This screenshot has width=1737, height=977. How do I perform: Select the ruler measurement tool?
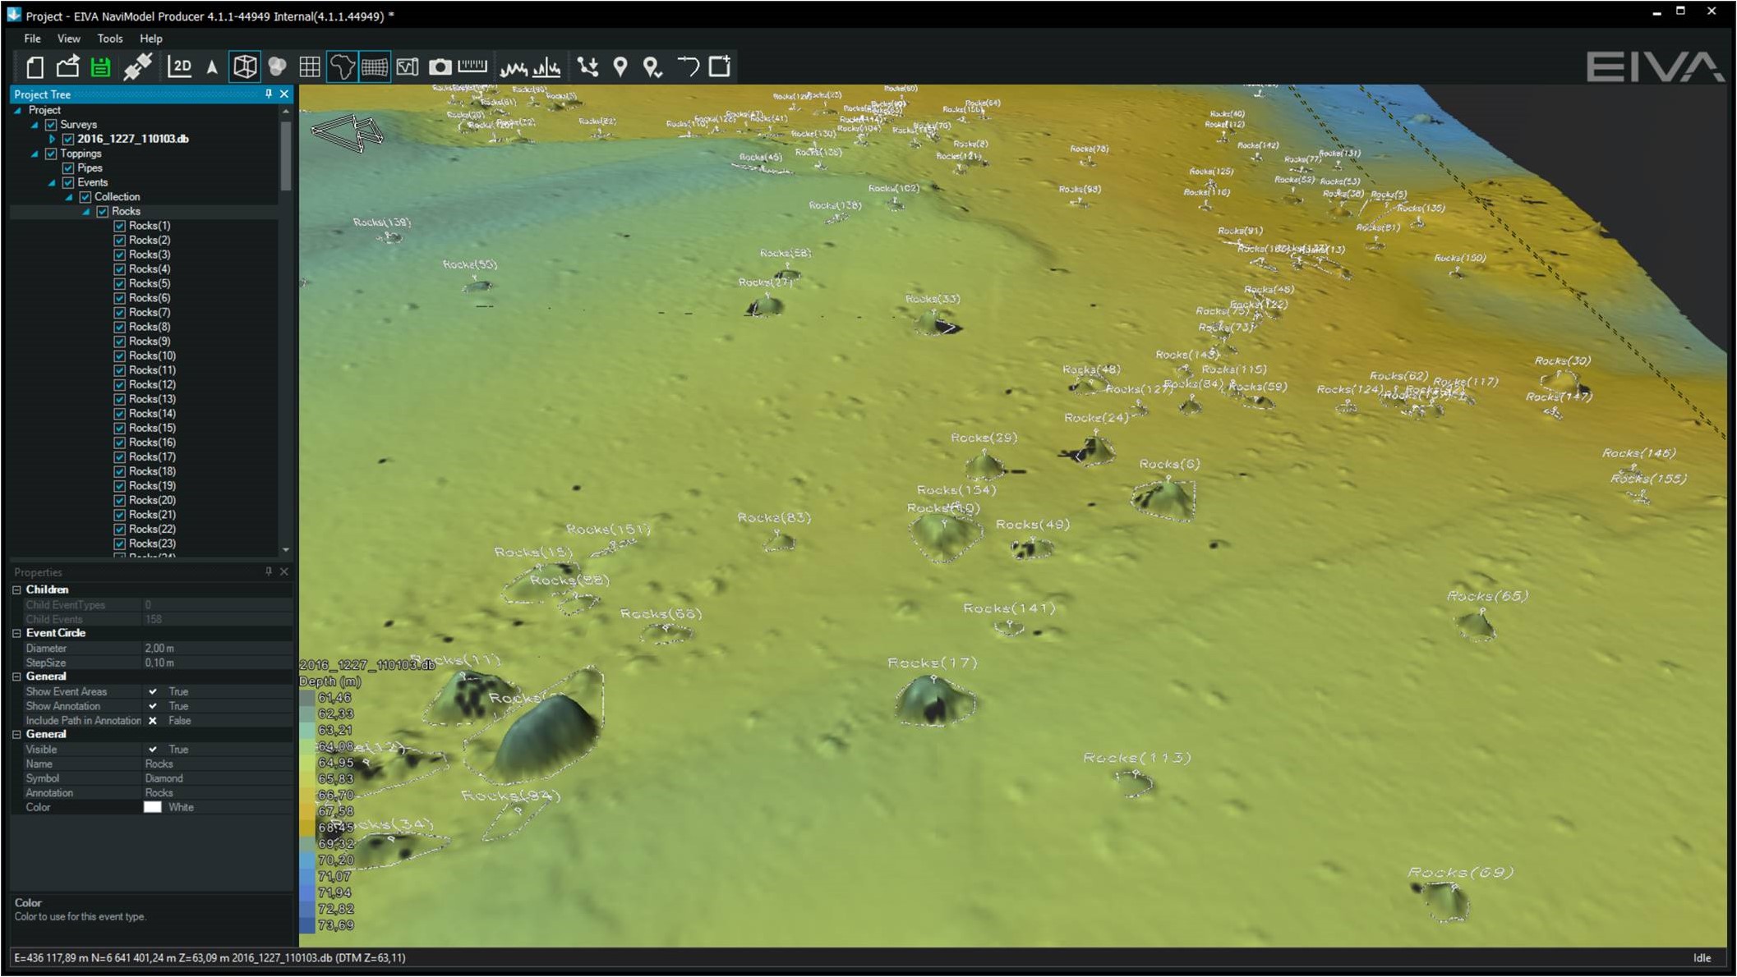tap(472, 67)
